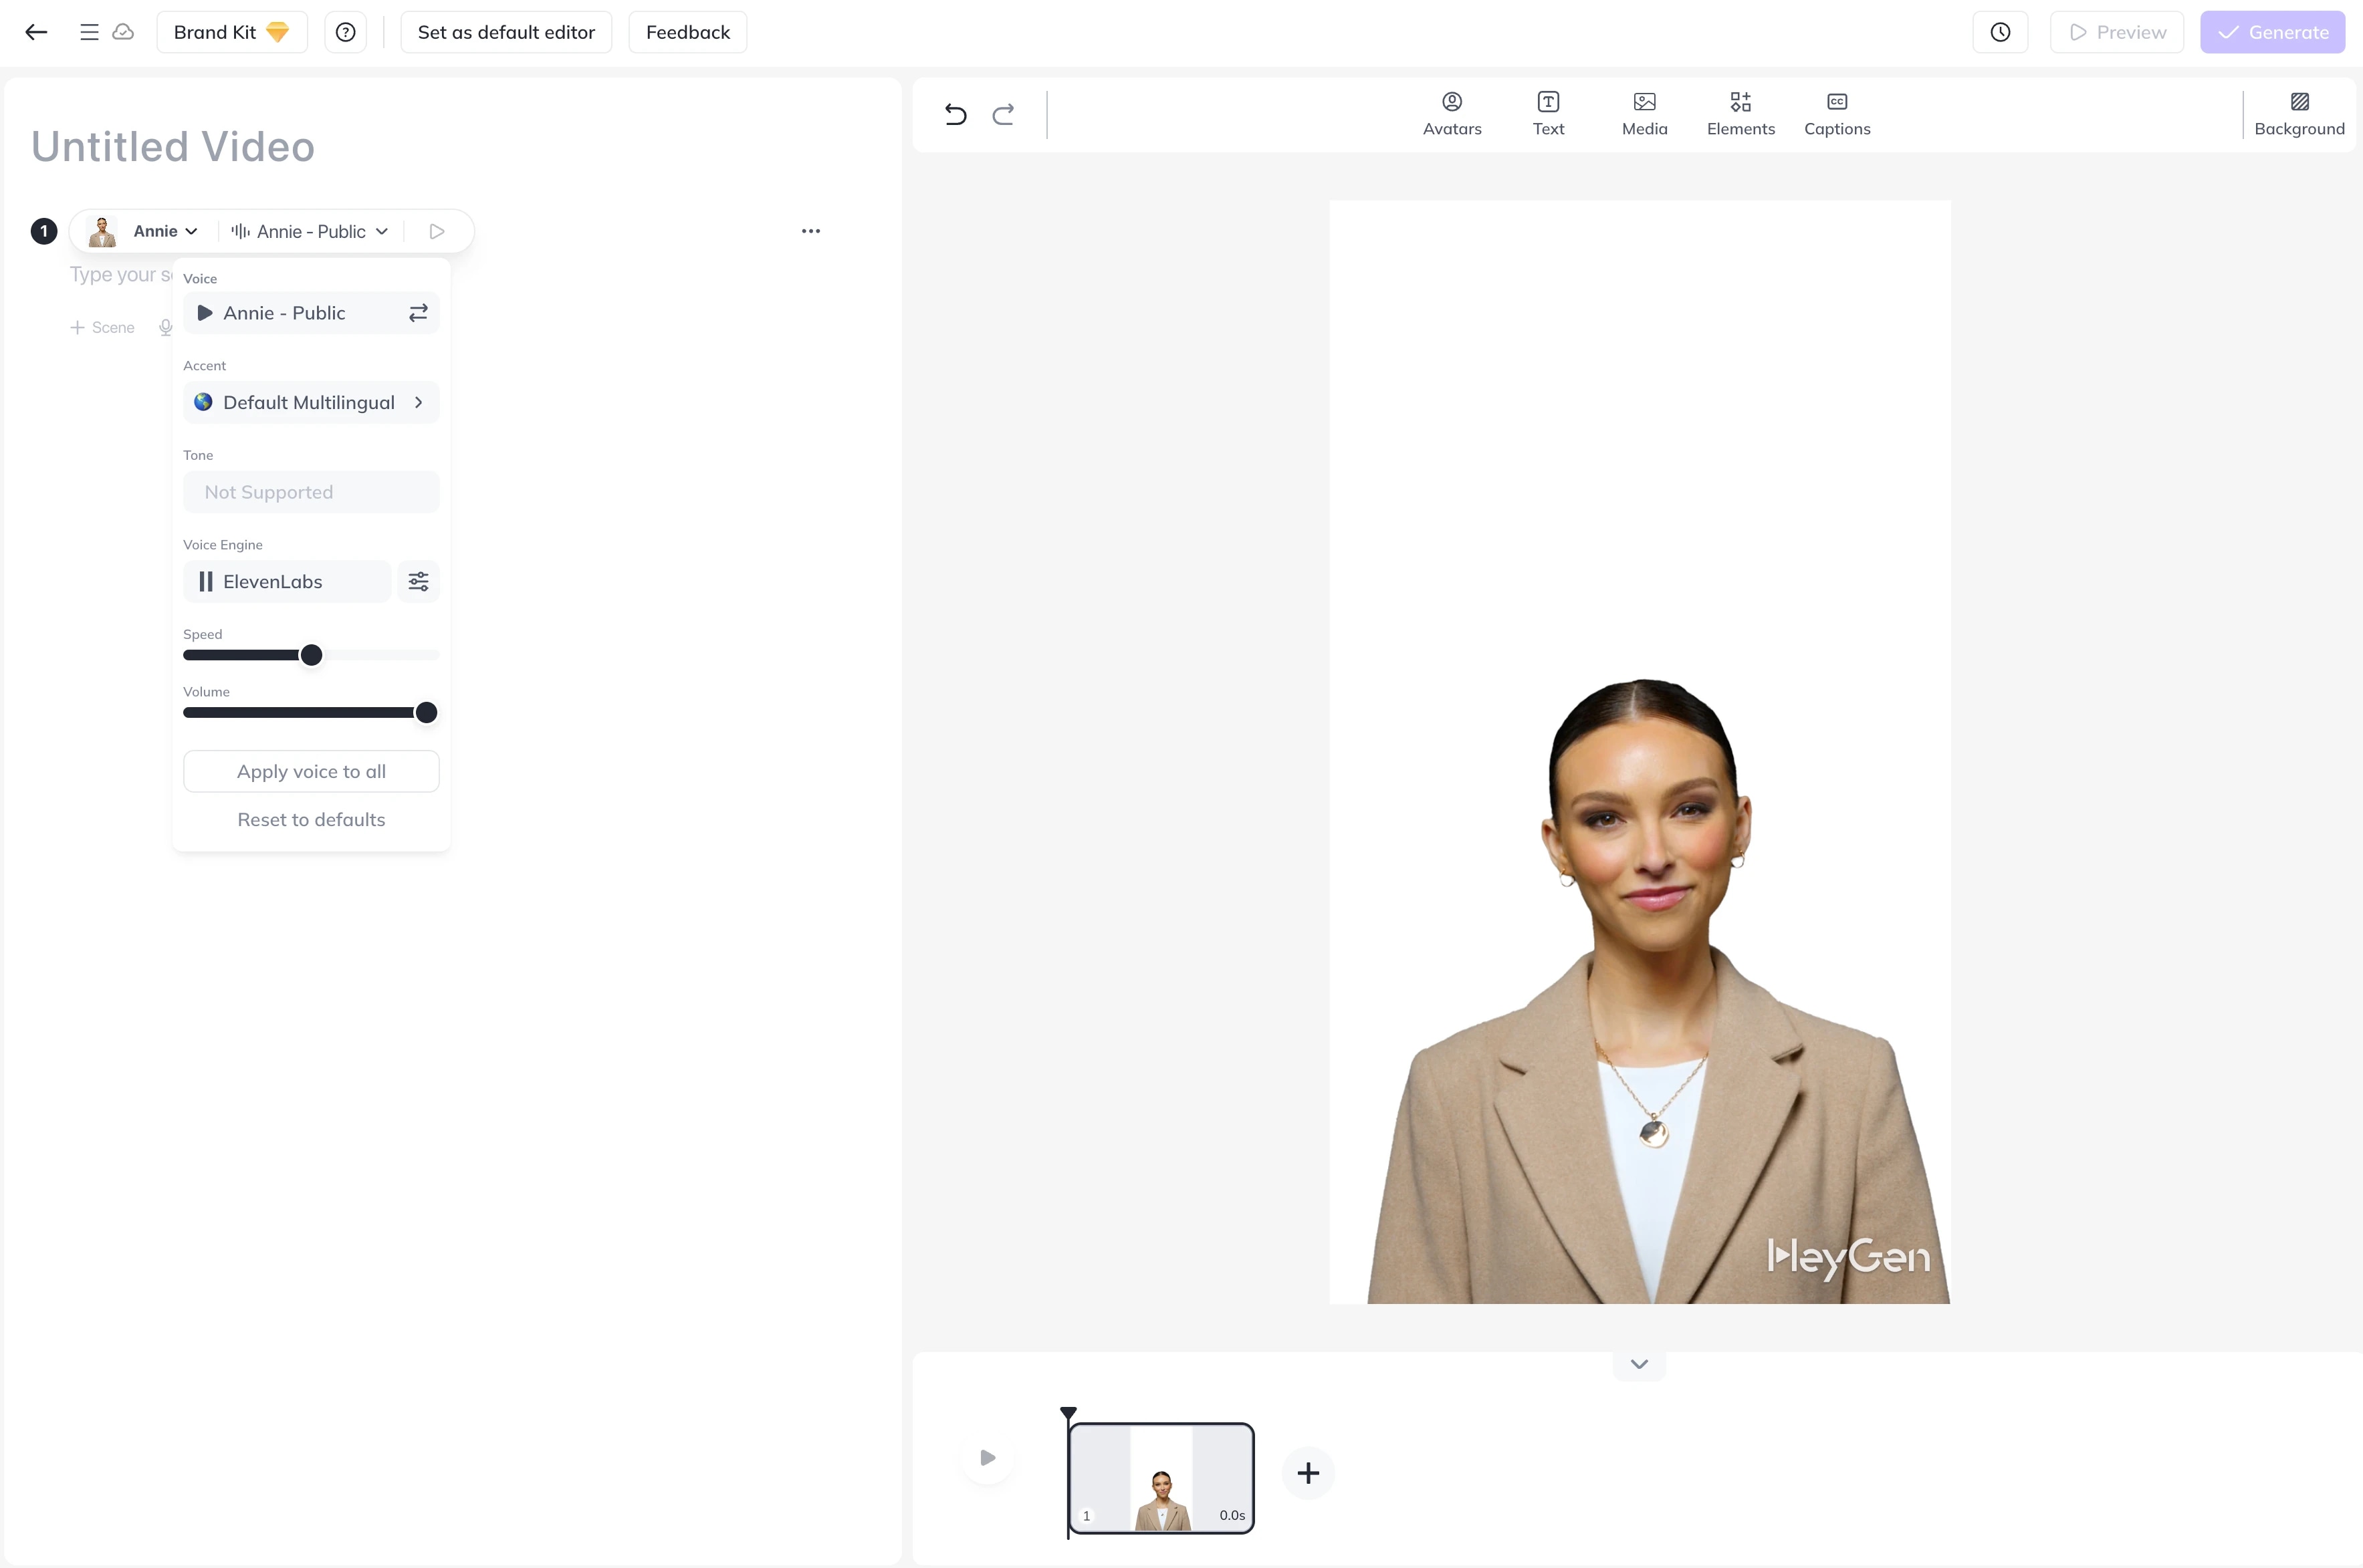The height and width of the screenshot is (1568, 2363).
Task: Open the Background settings
Action: [x=2299, y=113]
